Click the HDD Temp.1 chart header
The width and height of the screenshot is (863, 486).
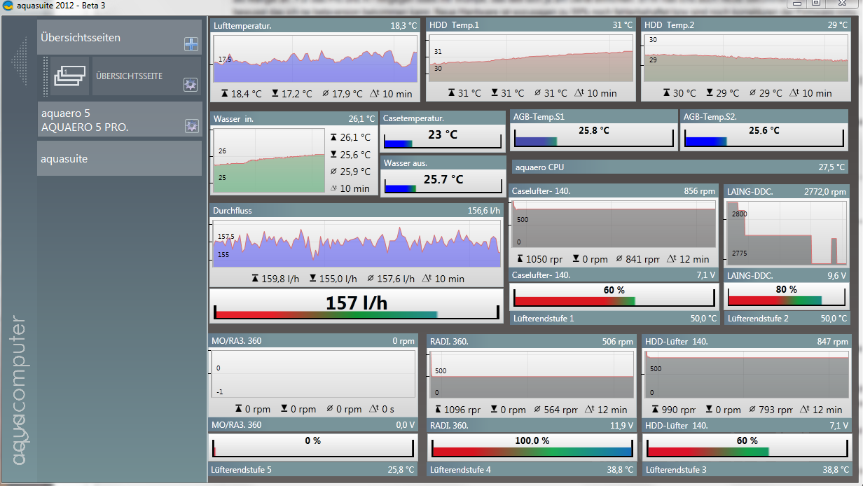click(530, 25)
